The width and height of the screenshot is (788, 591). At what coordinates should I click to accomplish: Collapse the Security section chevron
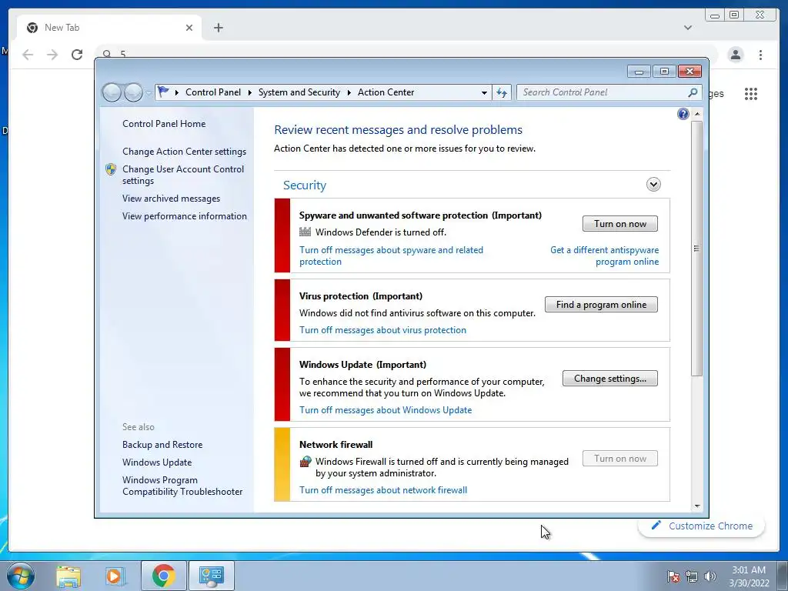653,185
